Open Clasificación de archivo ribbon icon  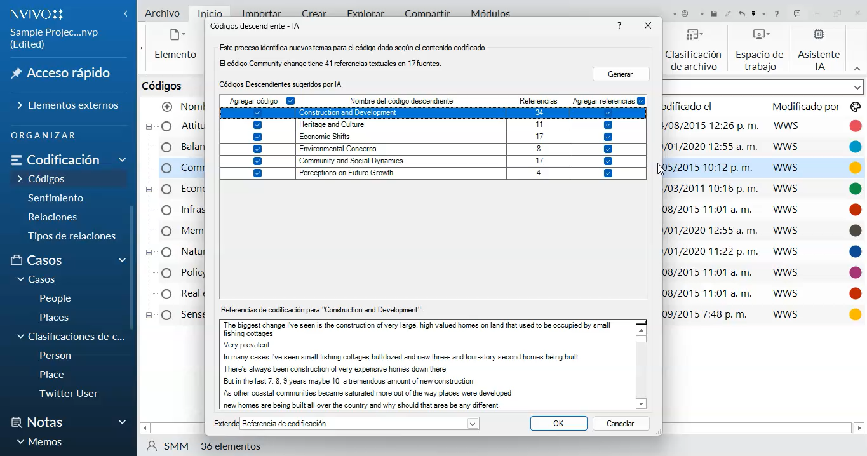click(693, 35)
